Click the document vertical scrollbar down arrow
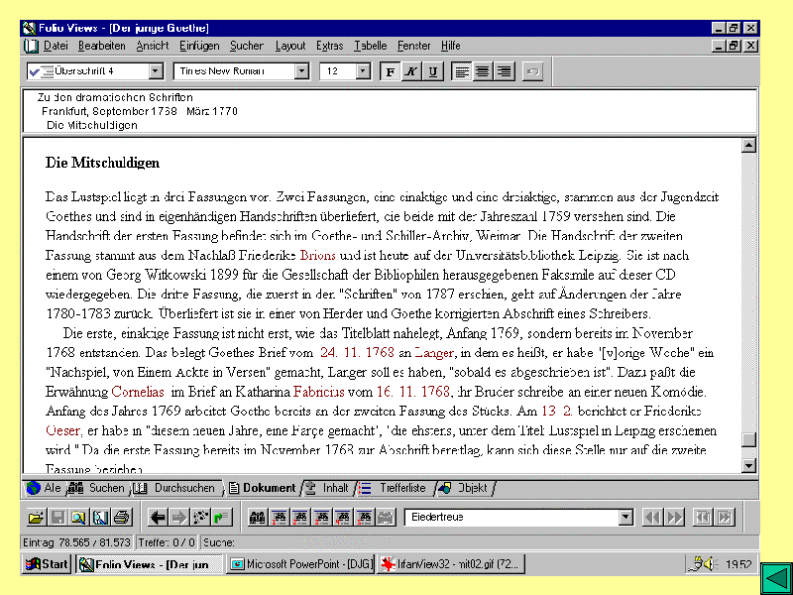Viewport: 793px width, 595px height. [x=749, y=465]
